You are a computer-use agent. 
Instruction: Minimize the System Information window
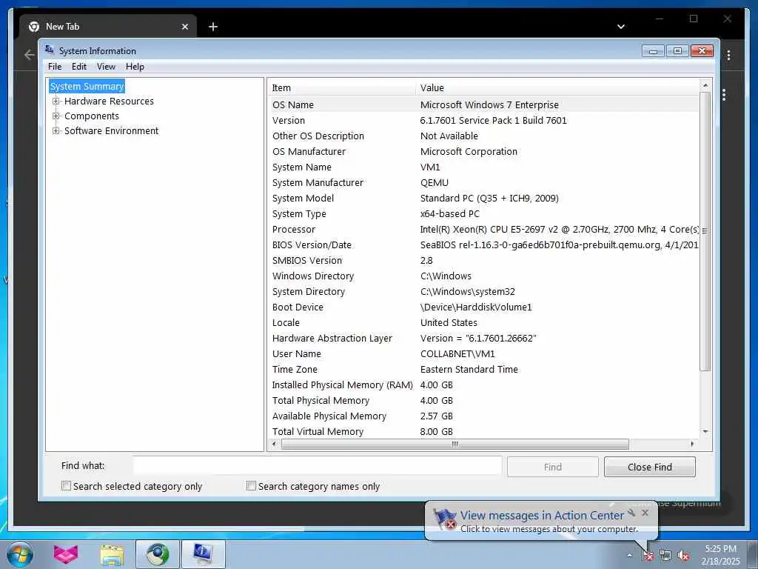(653, 51)
